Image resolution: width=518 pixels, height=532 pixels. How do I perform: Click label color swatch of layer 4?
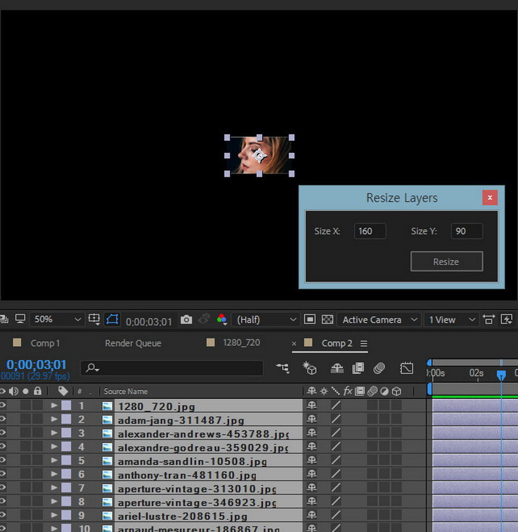click(66, 447)
